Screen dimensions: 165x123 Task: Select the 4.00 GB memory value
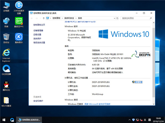pos(96,65)
